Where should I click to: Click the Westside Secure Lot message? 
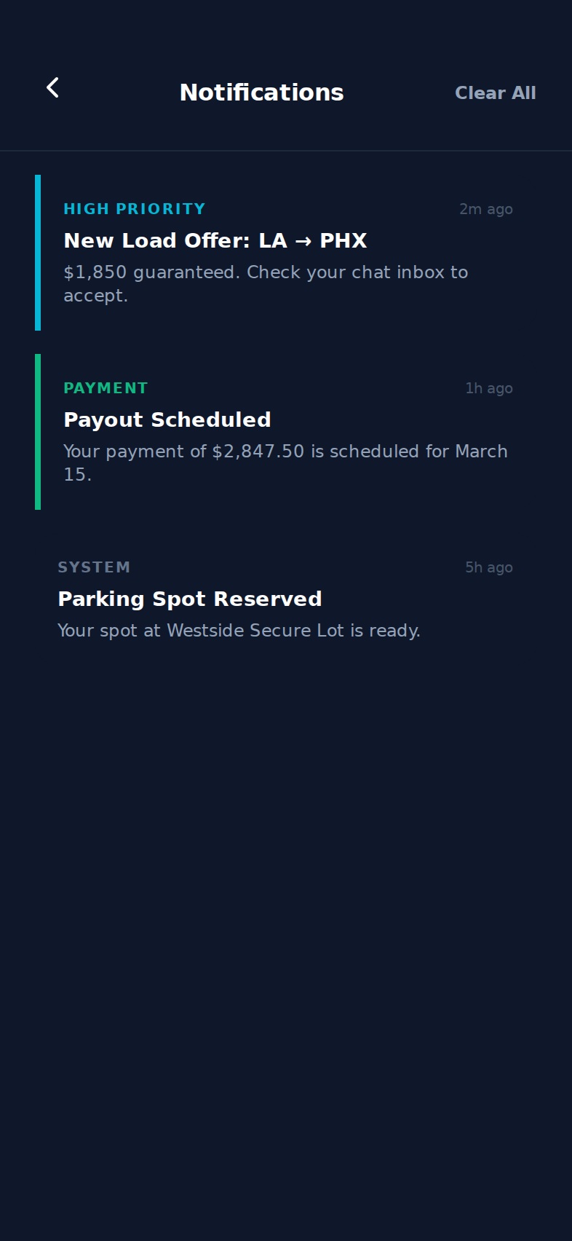click(x=239, y=630)
